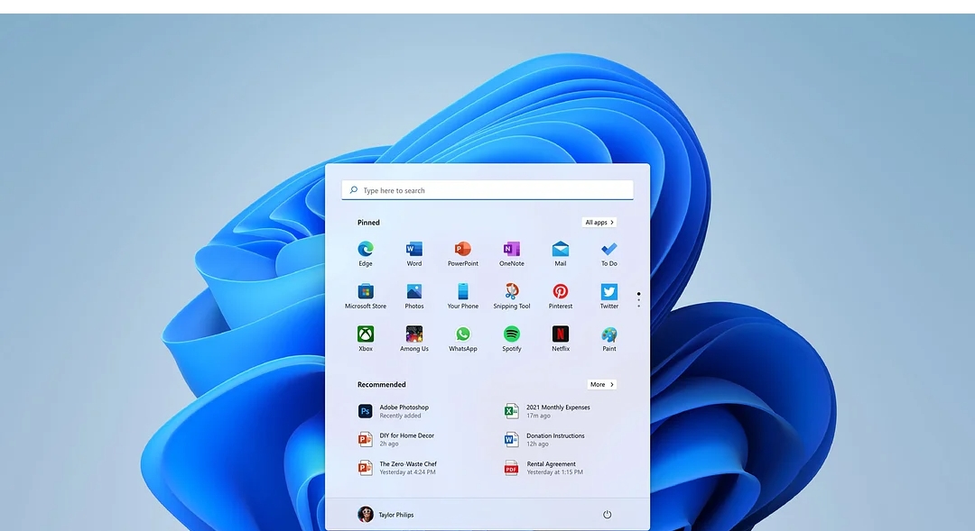This screenshot has width=975, height=531.
Task: Launch the Xbox app
Action: (x=366, y=334)
